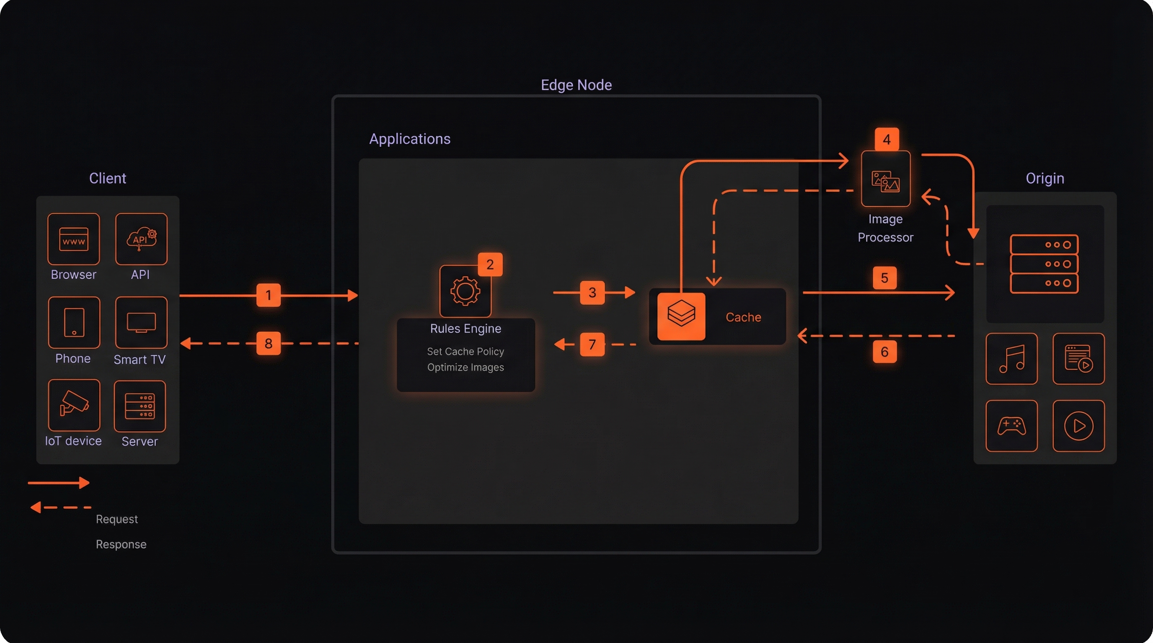Viewport: 1153px width, 643px height.
Task: Click the Rules Engine heading
Action: (x=465, y=328)
